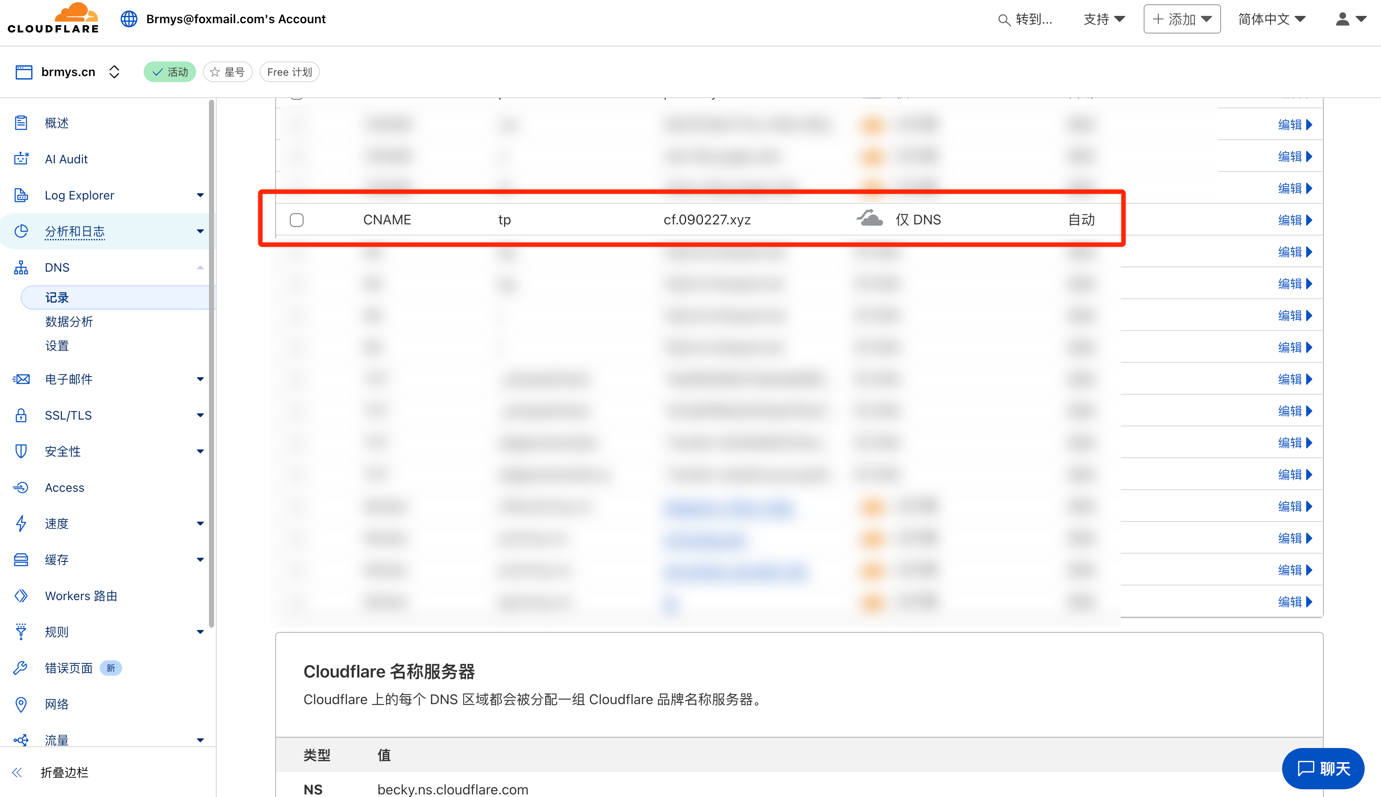
Task: Click the 自动 TTL cell of tp record
Action: (1082, 220)
